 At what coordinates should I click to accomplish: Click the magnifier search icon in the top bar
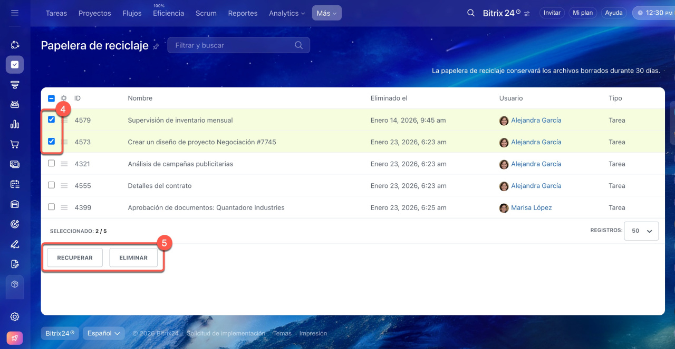[471, 13]
